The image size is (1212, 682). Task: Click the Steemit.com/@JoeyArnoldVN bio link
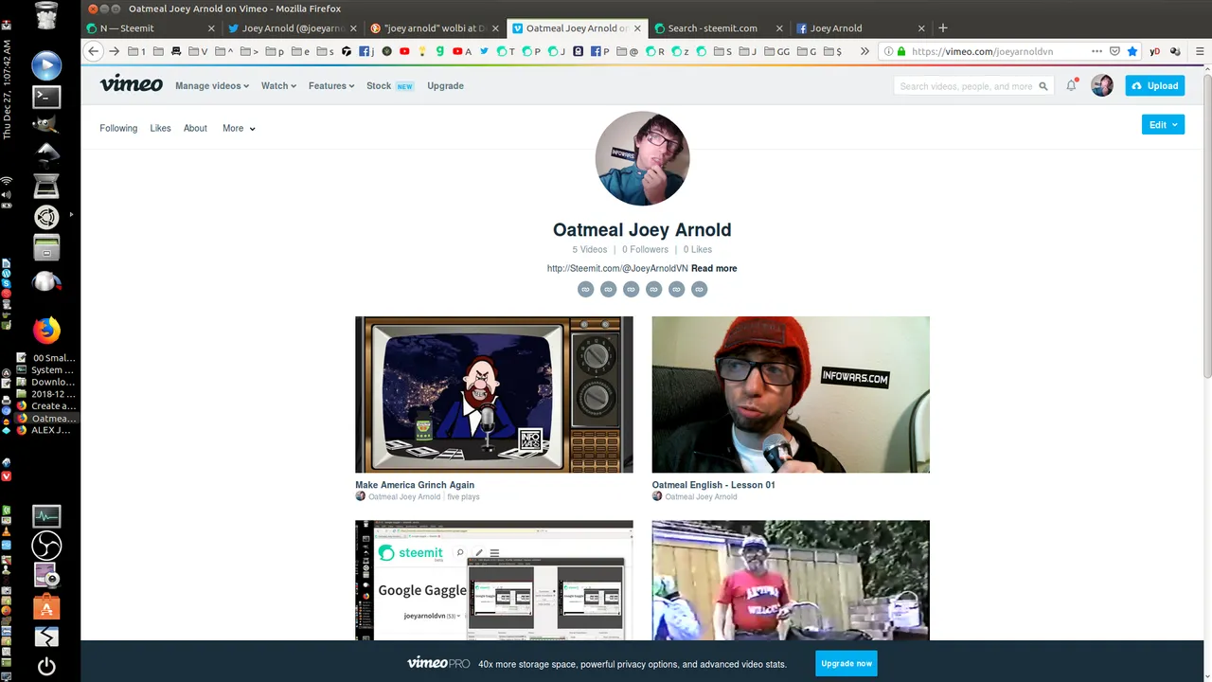coord(617,269)
